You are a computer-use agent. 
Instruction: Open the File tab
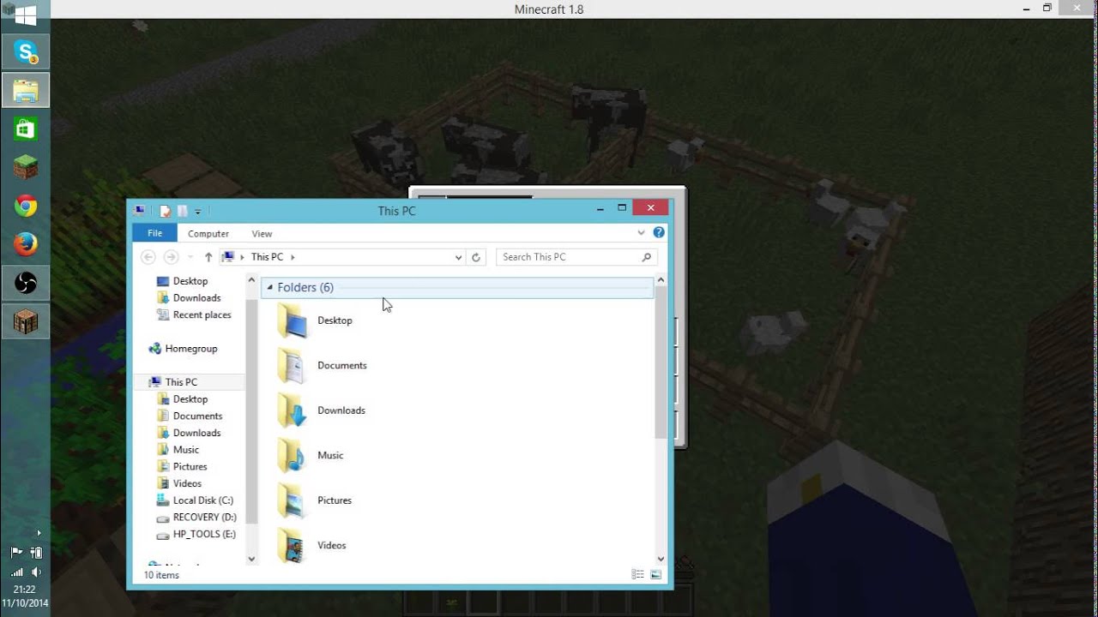point(154,233)
